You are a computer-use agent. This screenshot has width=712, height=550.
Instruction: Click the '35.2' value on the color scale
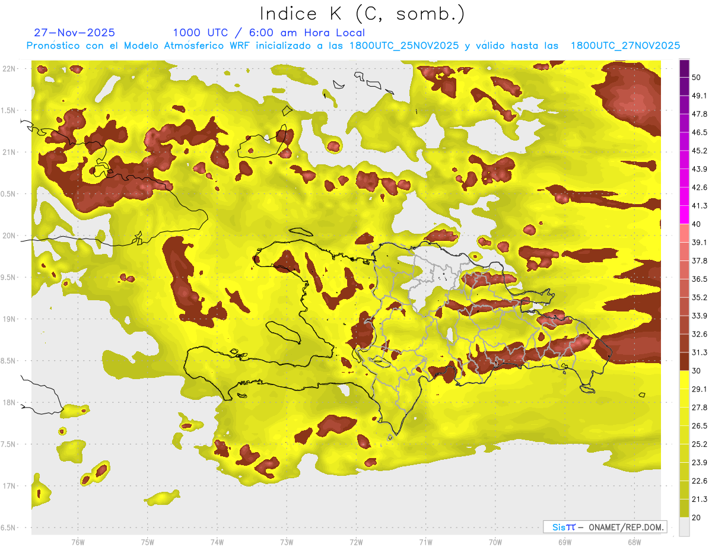(700, 298)
